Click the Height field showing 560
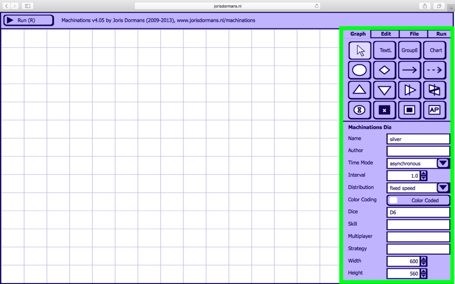Screen dimensions: 455x284 point(403,273)
